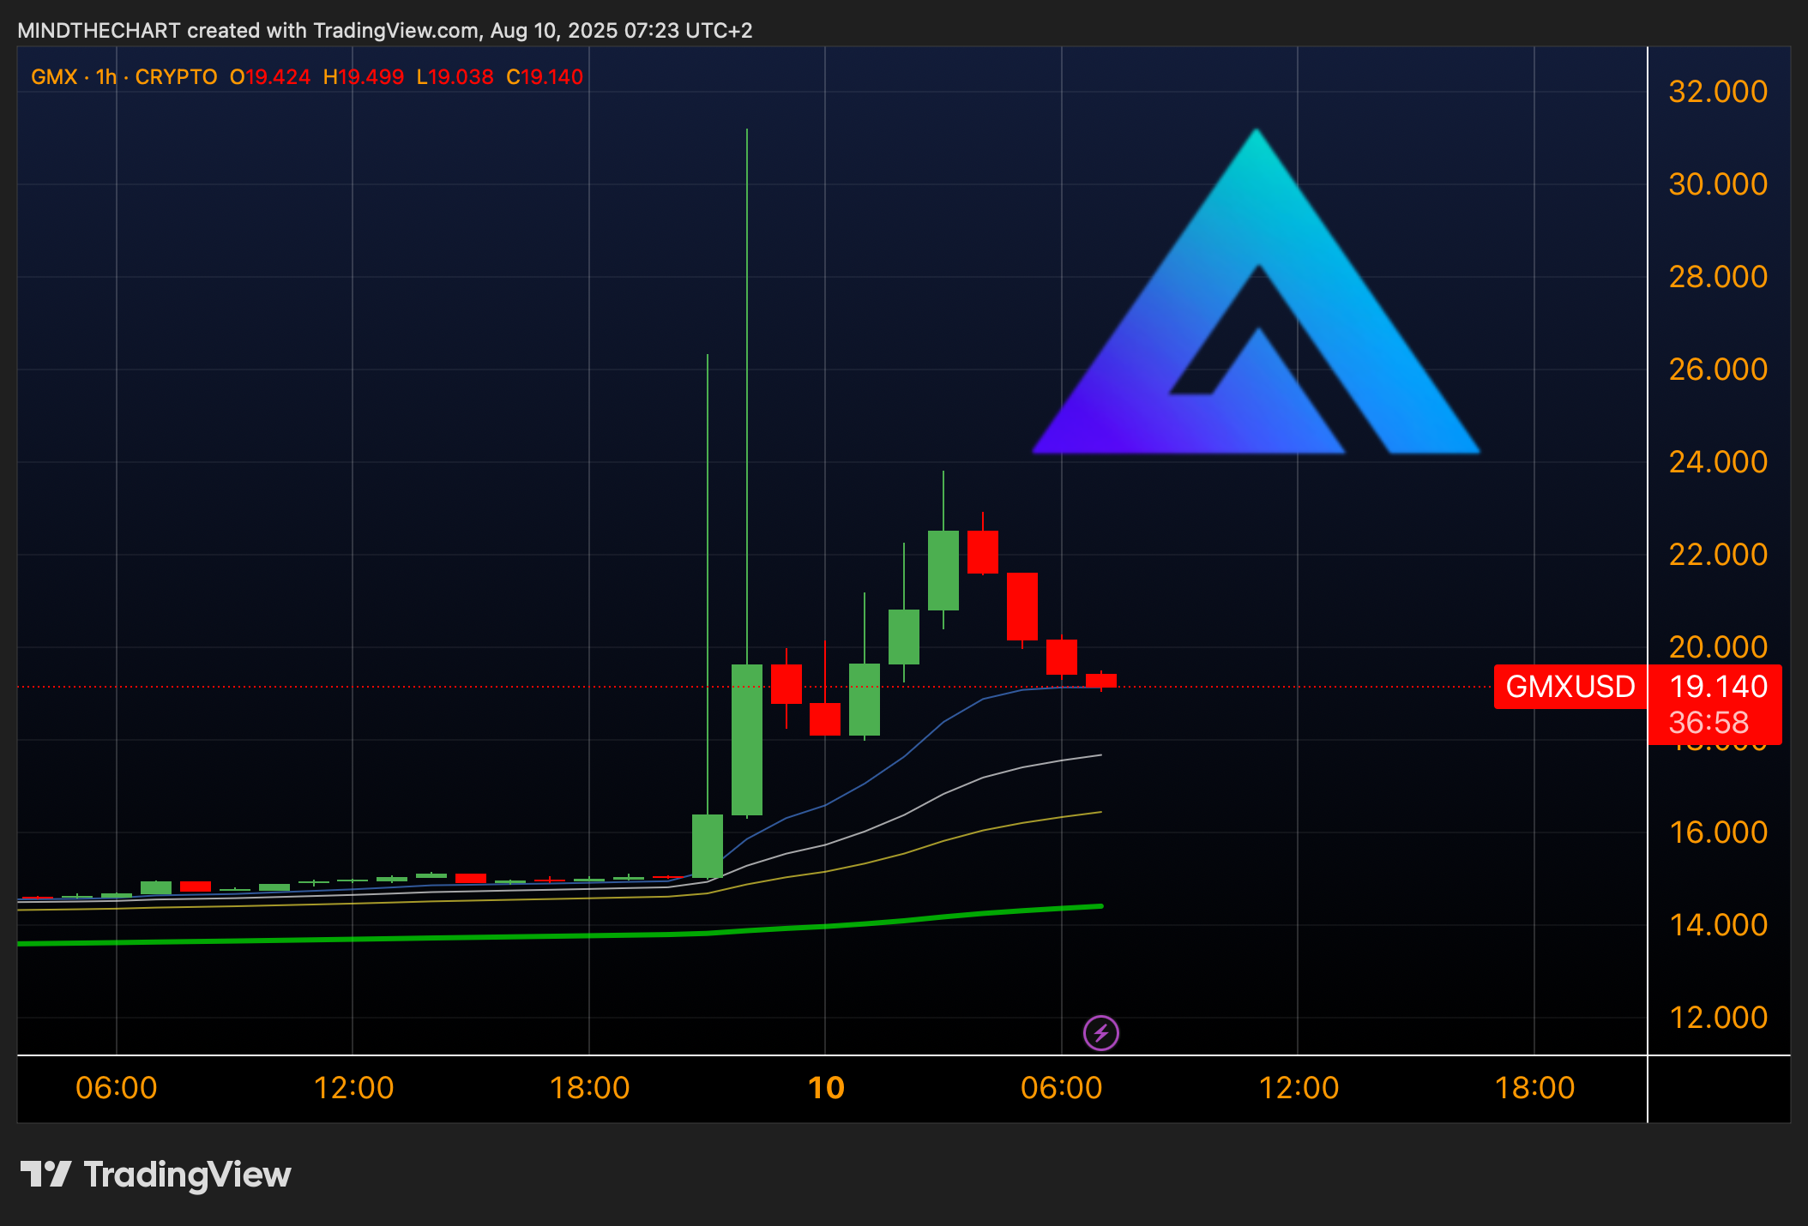This screenshot has width=1808, height=1226.
Task: Click the purple lightning bolt event icon
Action: pyautogui.click(x=1101, y=1032)
